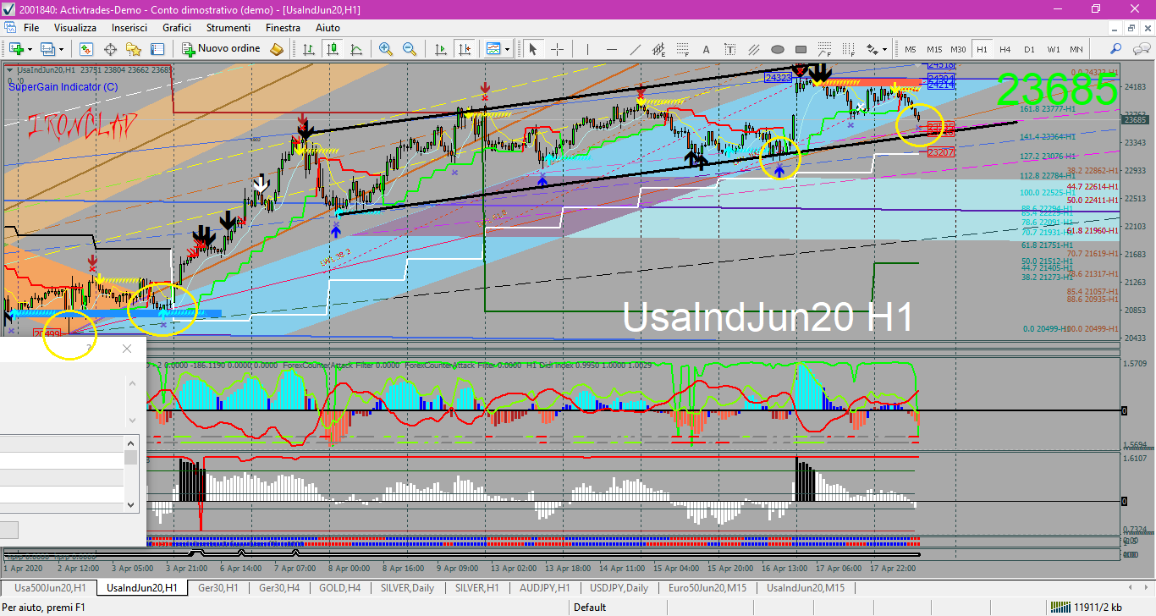Switch to M5 timeframe
Screen dimensions: 1156x616
911,49
